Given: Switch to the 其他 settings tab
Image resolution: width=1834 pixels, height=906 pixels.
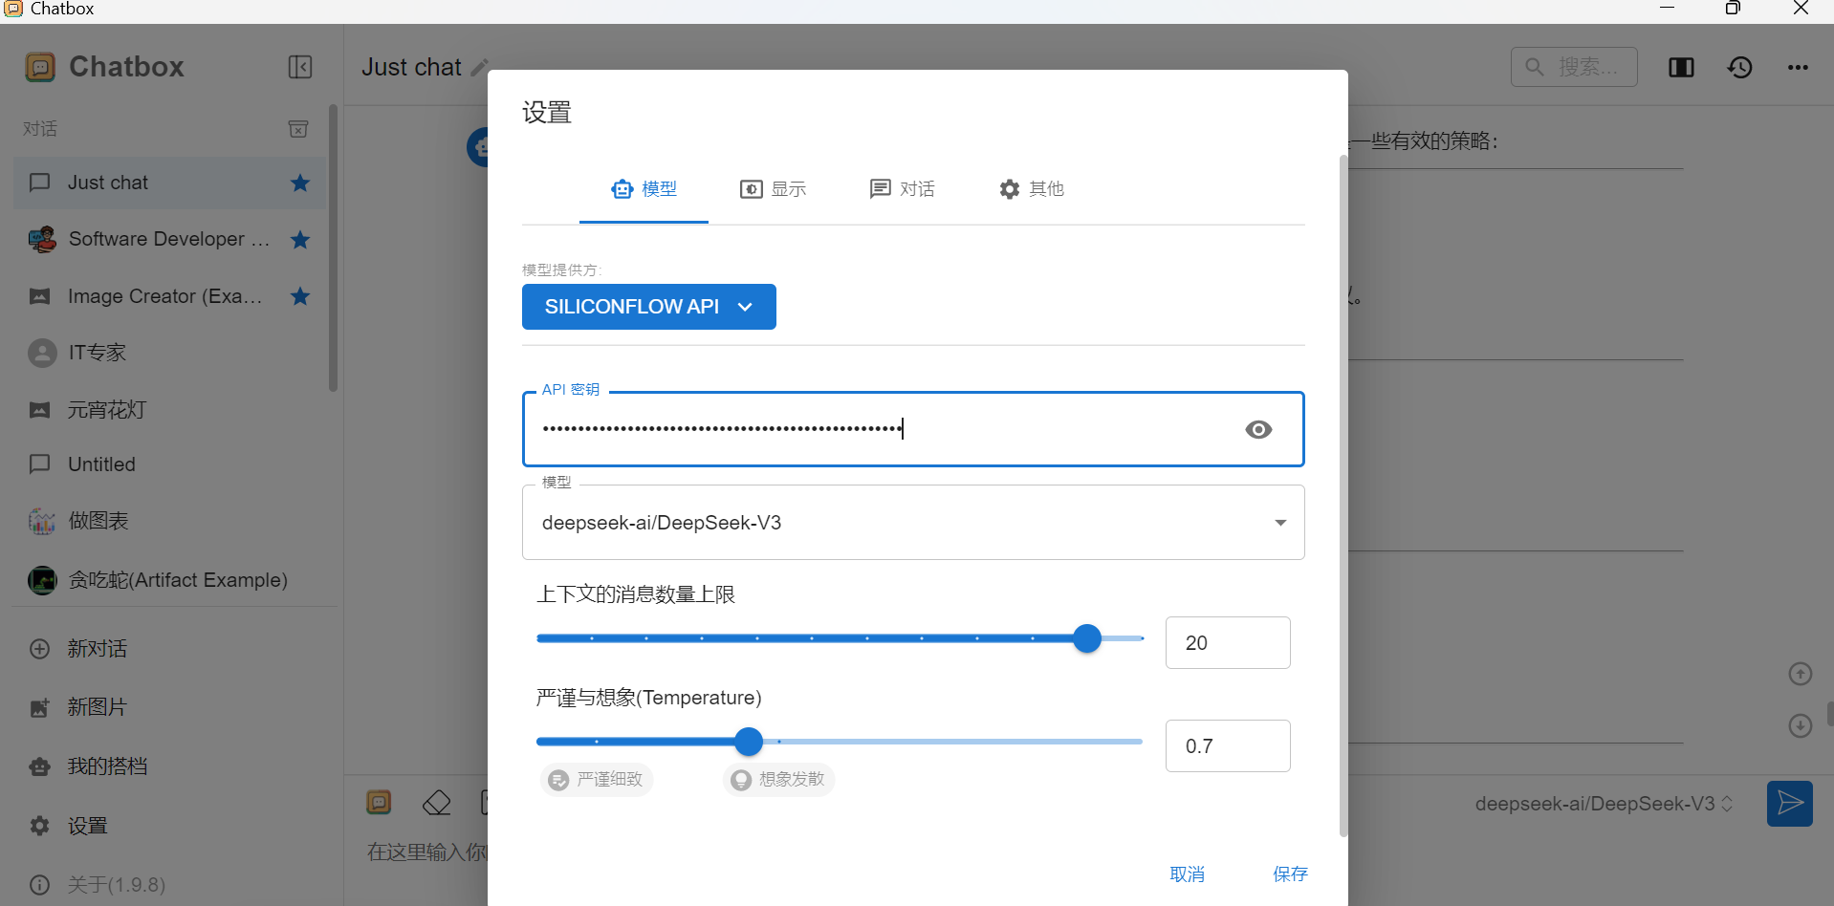Looking at the screenshot, I should coord(1031,189).
